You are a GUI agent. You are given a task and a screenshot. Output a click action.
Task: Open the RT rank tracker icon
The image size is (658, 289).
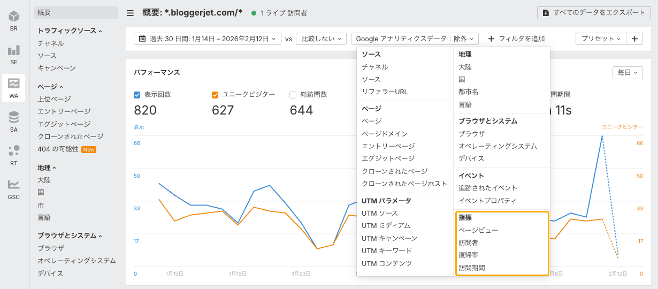13,155
